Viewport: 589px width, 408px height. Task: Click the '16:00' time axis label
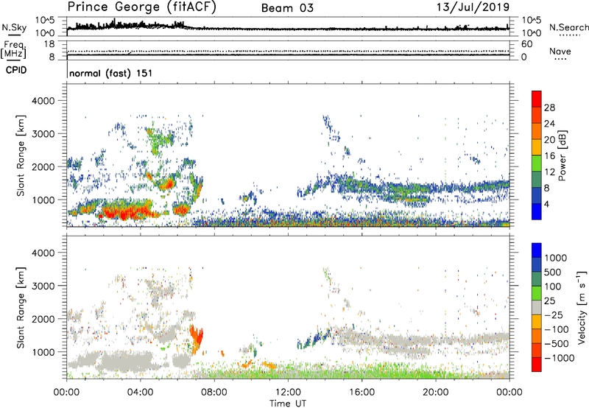[x=361, y=393]
